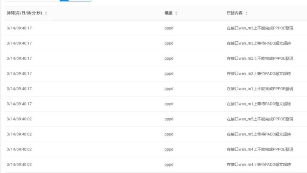Select the 日誌內容 column header label
The height and width of the screenshot is (173, 307).
pyautogui.click(x=234, y=13)
